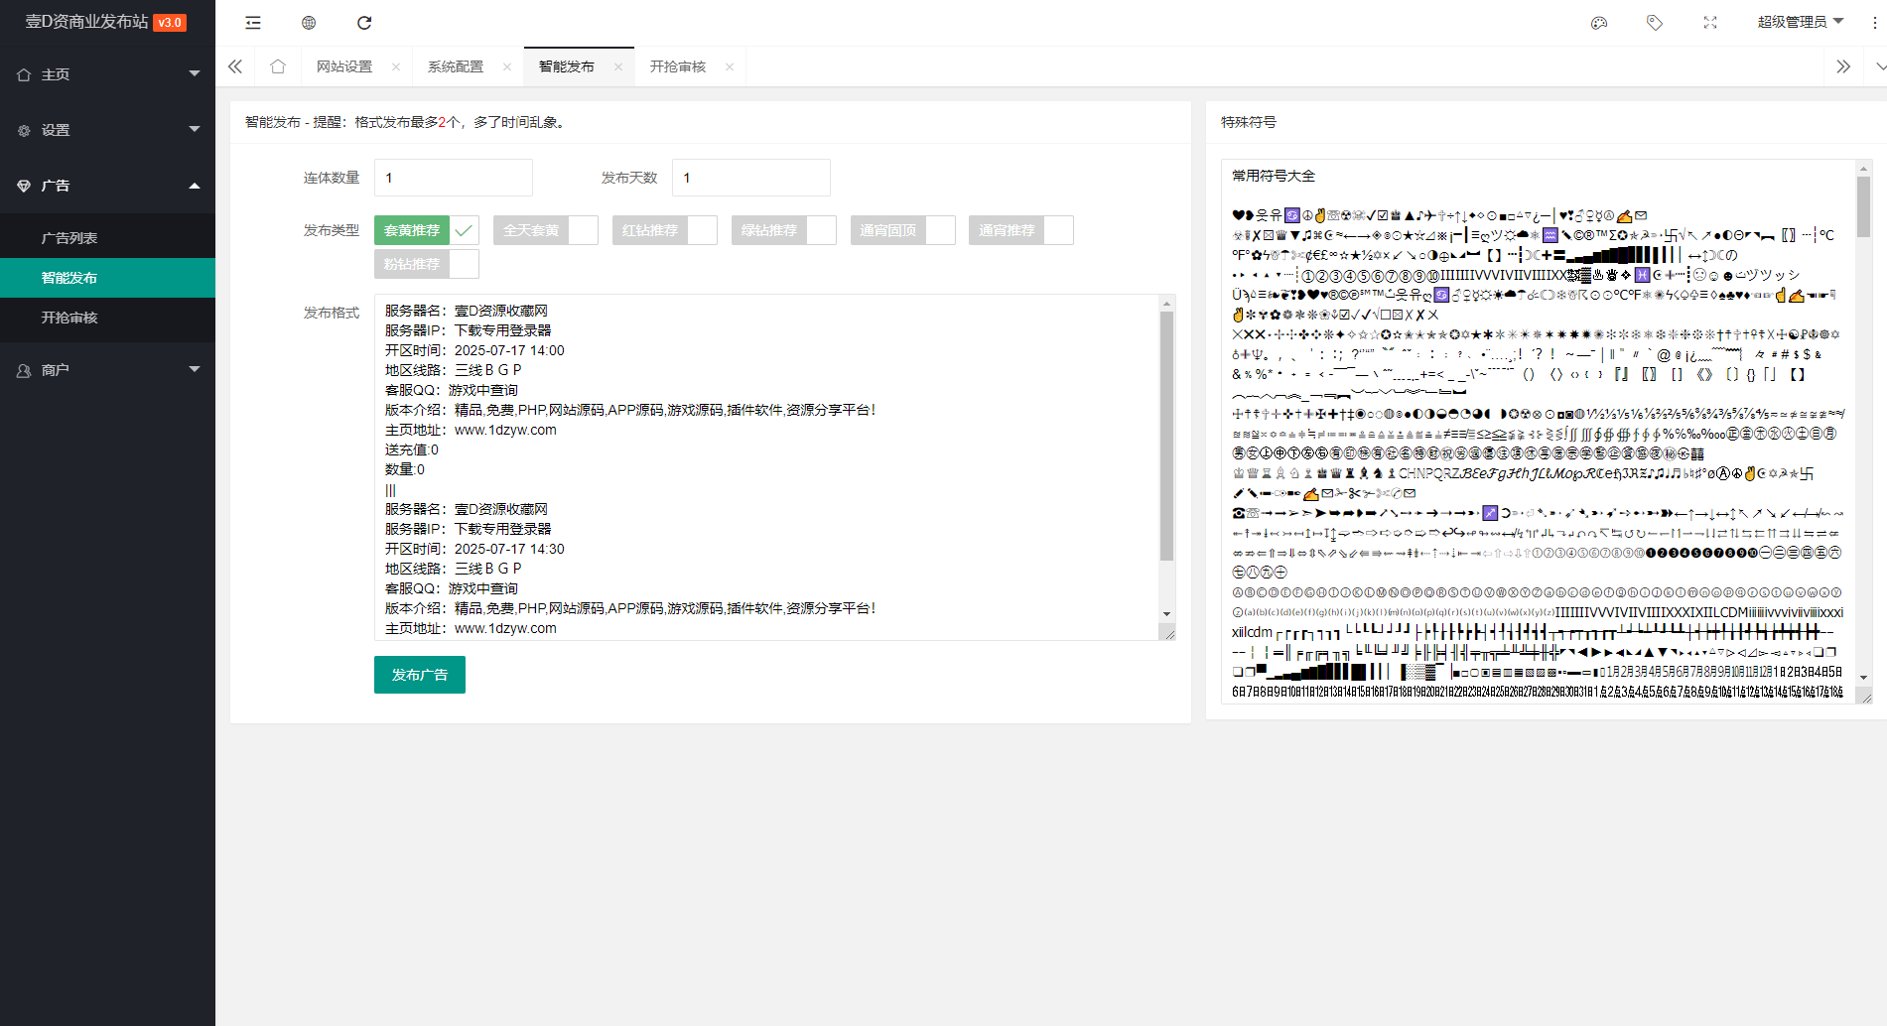Close the 系统配置 tab
1887x1026 pixels.
point(507,67)
